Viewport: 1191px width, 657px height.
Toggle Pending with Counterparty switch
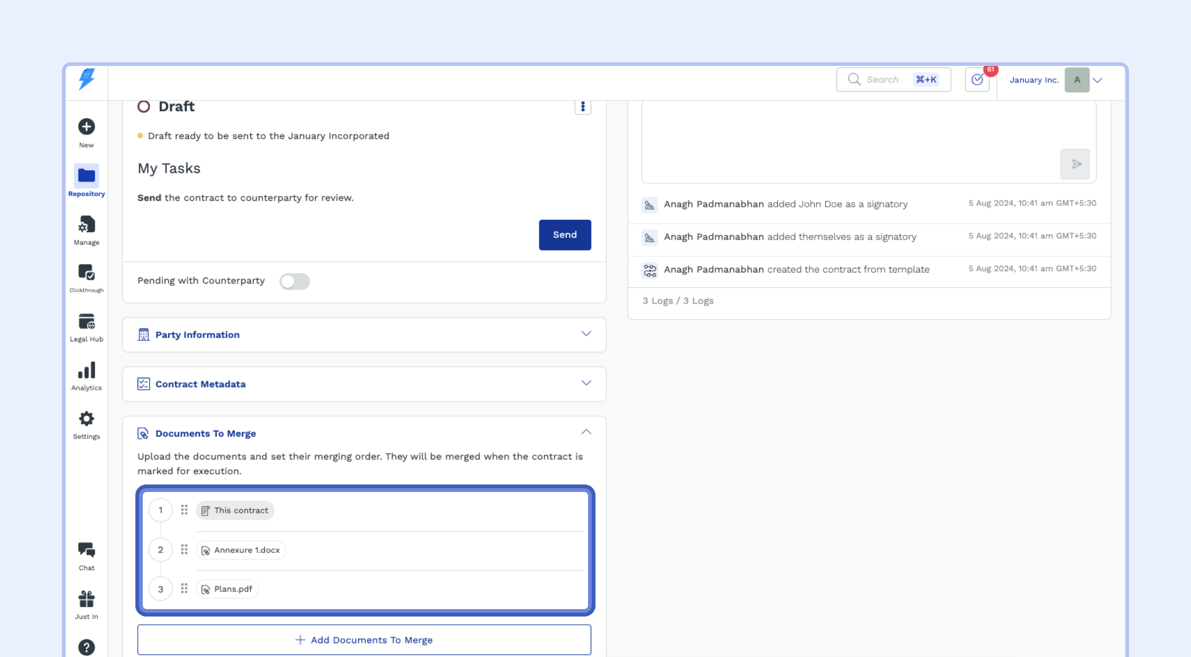(x=294, y=281)
